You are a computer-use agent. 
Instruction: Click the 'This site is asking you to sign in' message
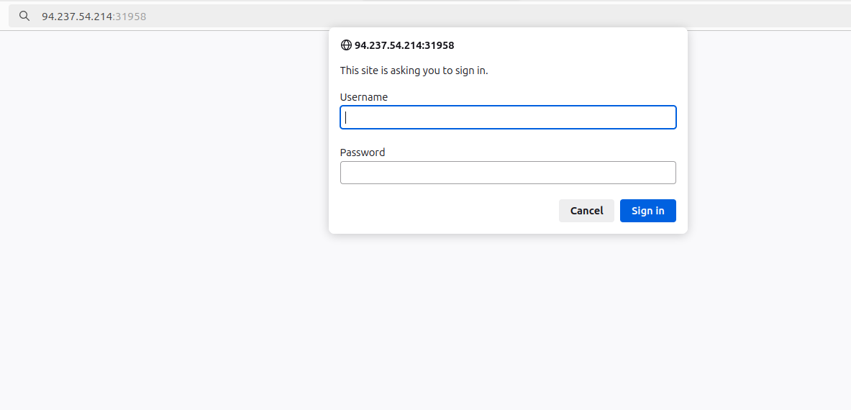414,70
